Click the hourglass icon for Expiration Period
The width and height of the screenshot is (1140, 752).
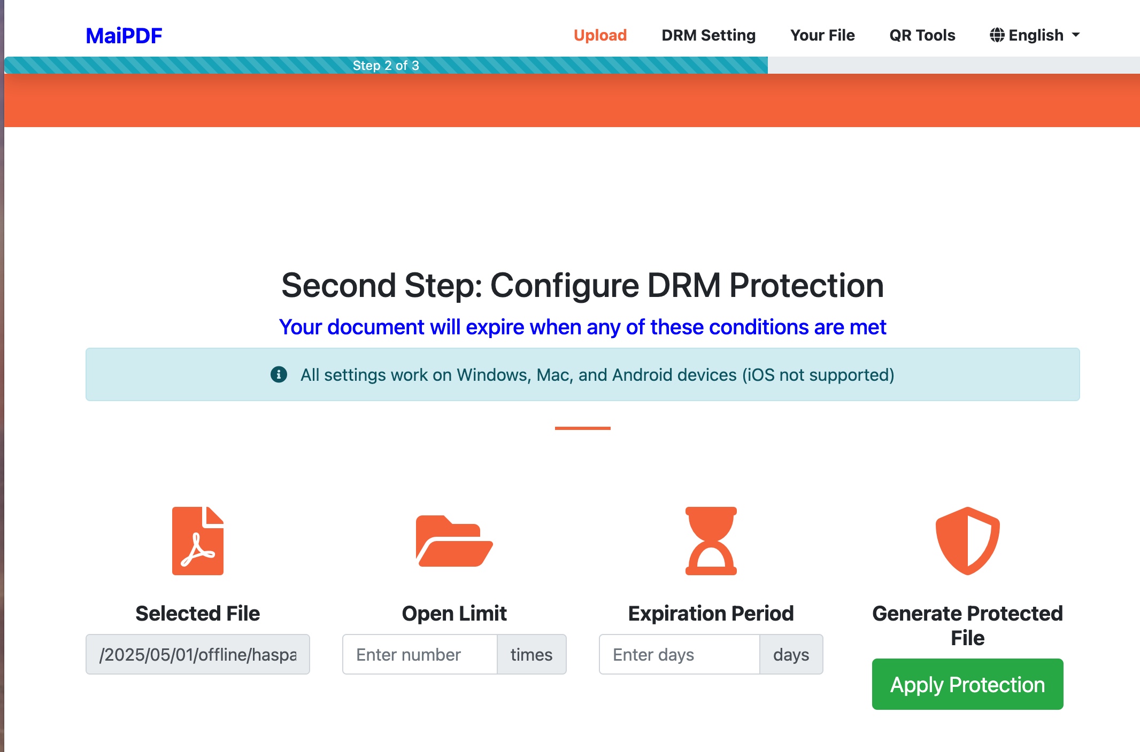click(710, 541)
